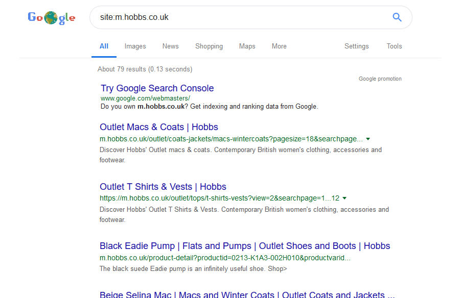Expand dropdown arrow beside Outlet T Shirts URL
Image resolution: width=460 pixels, height=298 pixels.
click(x=344, y=198)
